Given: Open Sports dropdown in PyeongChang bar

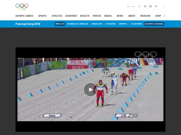Looking at the screenshot, I should point(123,24).
